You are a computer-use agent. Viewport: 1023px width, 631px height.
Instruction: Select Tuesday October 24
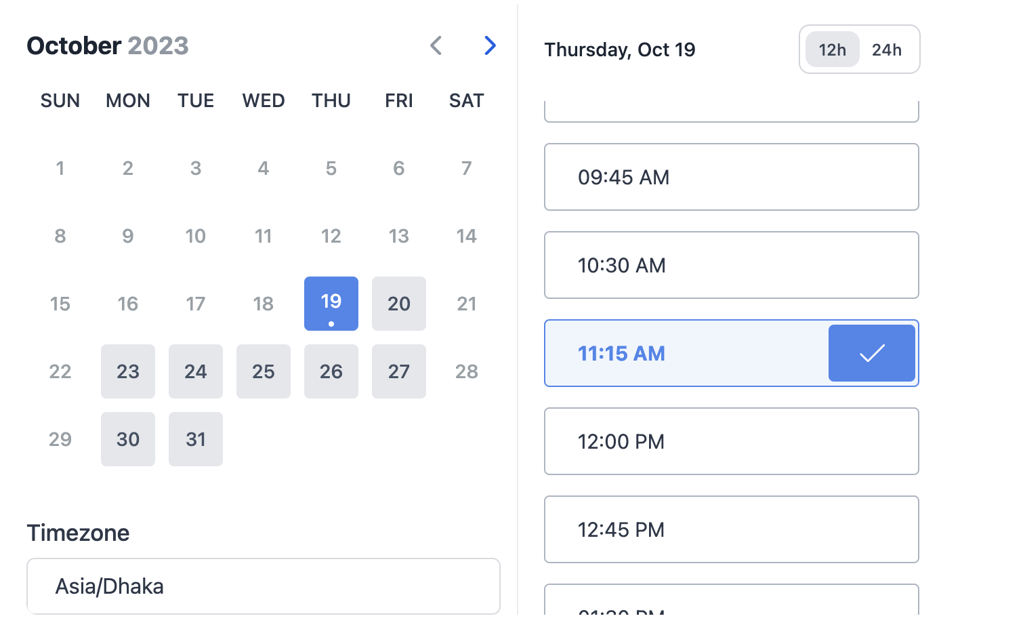point(196,371)
